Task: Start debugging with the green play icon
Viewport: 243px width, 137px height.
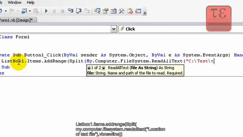Action: (x=46, y=11)
